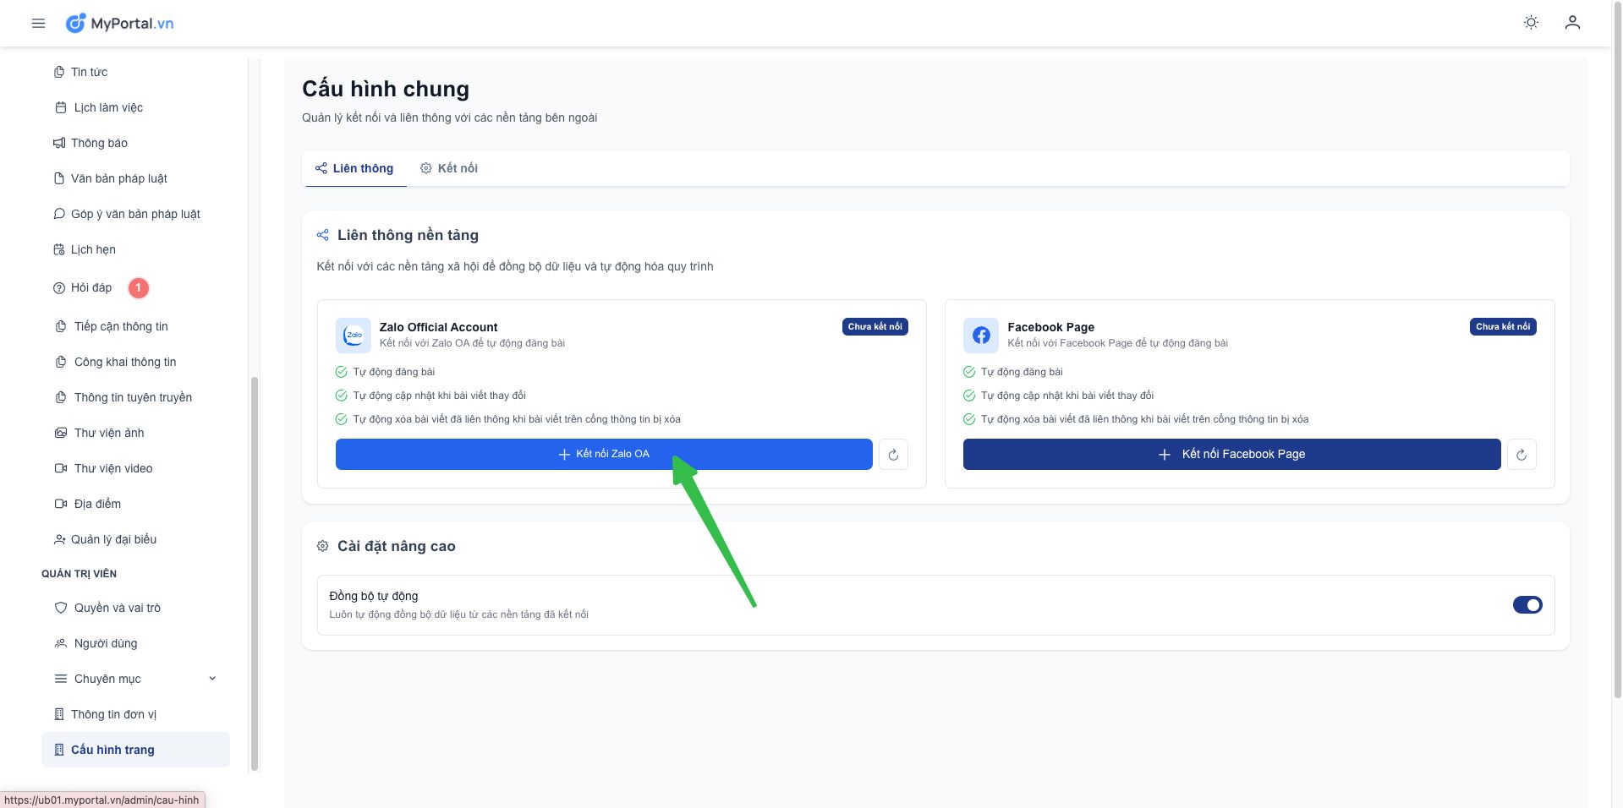
Task: Open the user account profile icon
Action: pos(1572,23)
